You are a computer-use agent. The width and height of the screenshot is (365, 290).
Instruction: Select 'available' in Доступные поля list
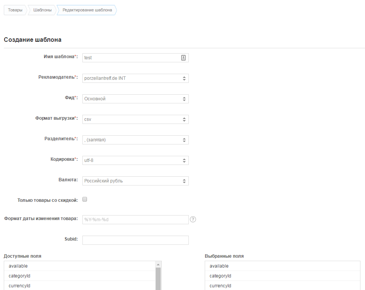80,266
